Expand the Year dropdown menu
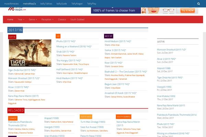 point(21,20)
